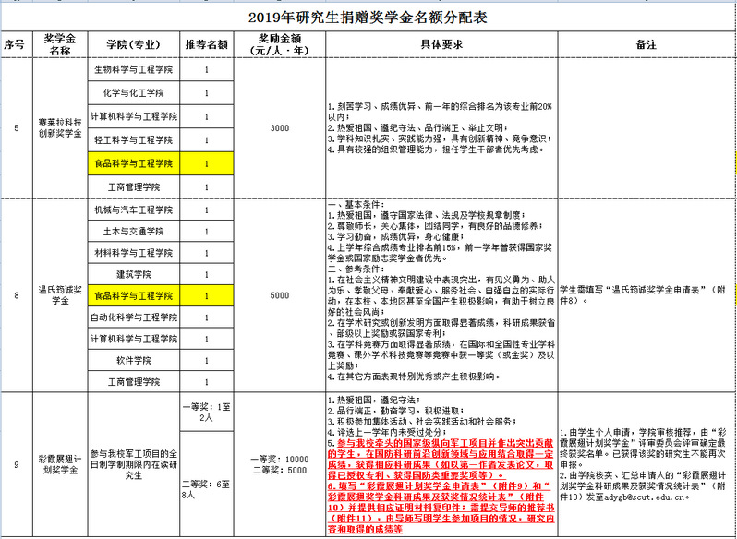Viewport: 737px width, 539px height.
Task: Select the 土木与交通学院 cell
Action: click(133, 231)
